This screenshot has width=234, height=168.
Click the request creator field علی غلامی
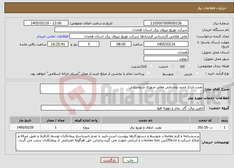point(129,36)
